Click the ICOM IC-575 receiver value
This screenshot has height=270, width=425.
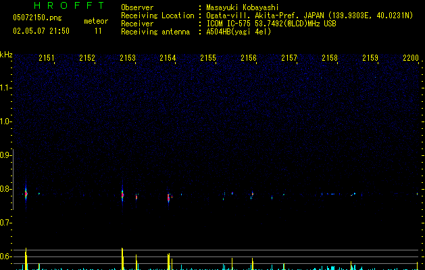[271, 24]
